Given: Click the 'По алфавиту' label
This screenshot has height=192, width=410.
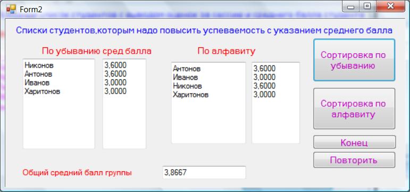Looking at the screenshot, I should tap(226, 51).
